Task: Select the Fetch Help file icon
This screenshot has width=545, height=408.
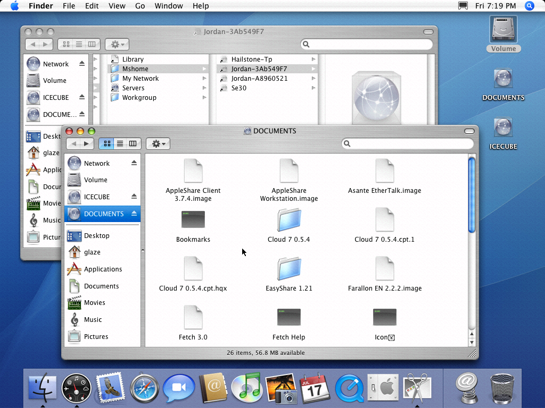Action: click(x=289, y=317)
